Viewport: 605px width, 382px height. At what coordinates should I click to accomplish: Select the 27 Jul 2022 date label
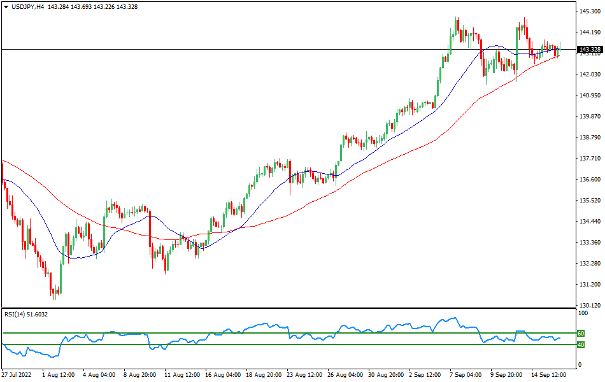[x=17, y=375]
